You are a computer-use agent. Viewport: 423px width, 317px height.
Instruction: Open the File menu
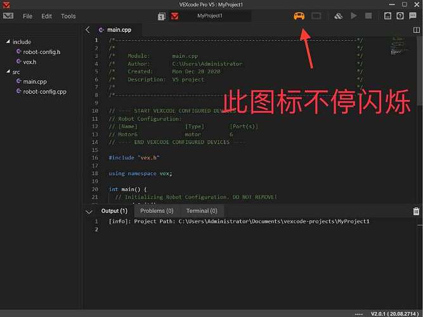(27, 16)
